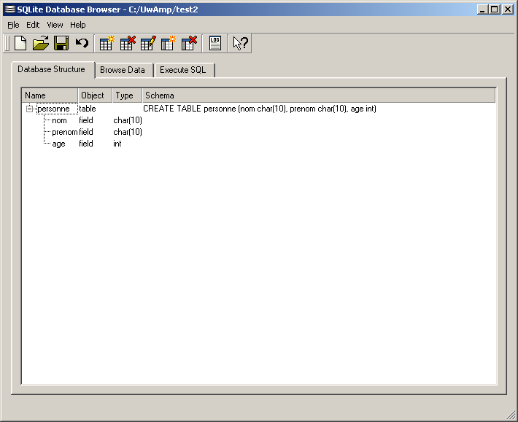Click the Delete Table toolbar icon
The image size is (518, 422).
pyautogui.click(x=128, y=43)
